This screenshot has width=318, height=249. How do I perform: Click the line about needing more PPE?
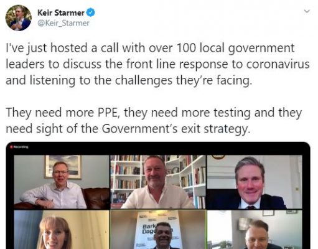tap(154, 113)
